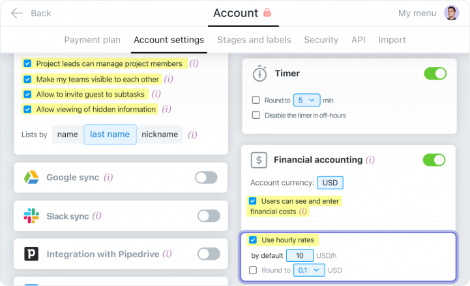Click the red lock icon beside Account

coord(267,13)
